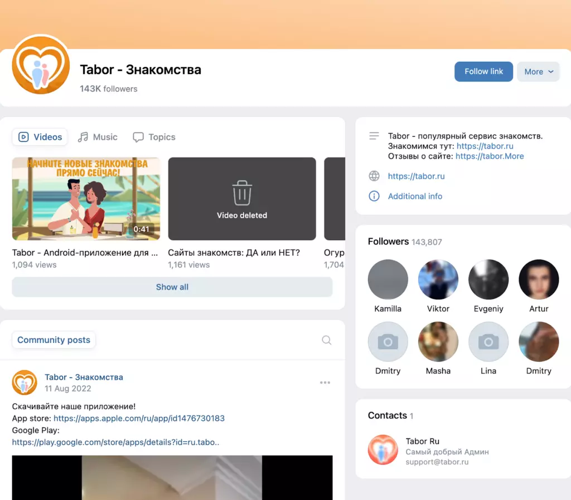Viewport: 571px width, 500px height.
Task: Open the deleted video placeholder
Action: click(x=242, y=199)
